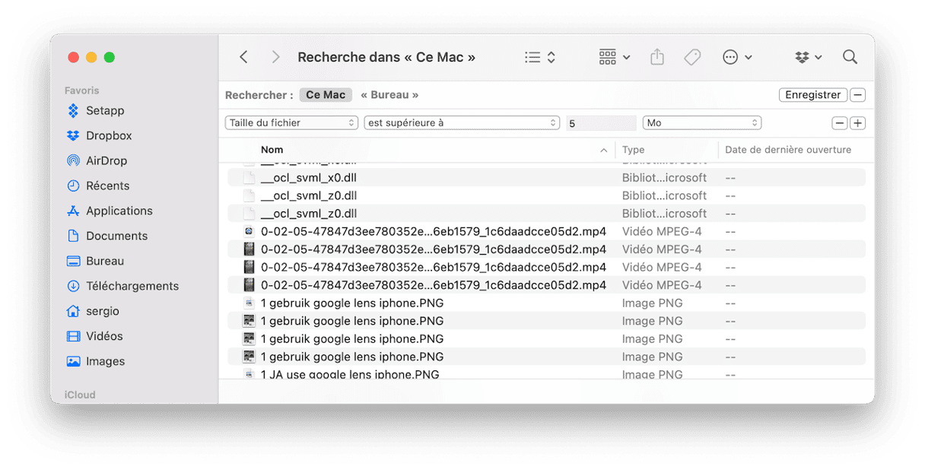The width and height of the screenshot is (925, 470).
Task: Click the search magnifier icon
Action: point(850,57)
